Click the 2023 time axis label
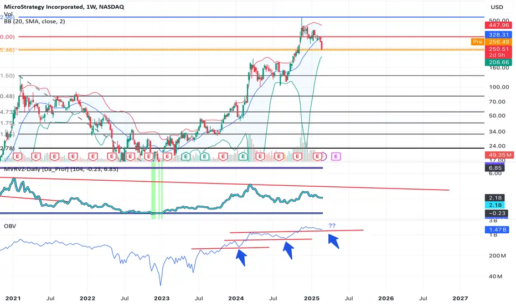 [x=162, y=298]
